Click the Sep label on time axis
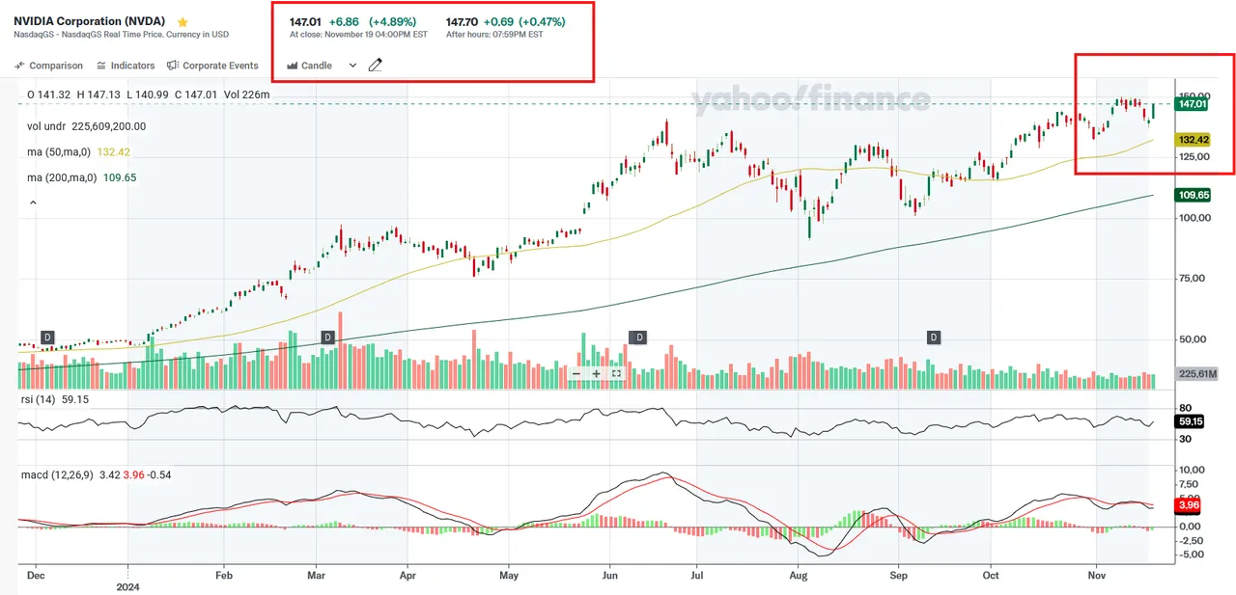The image size is (1236, 595). point(898,574)
